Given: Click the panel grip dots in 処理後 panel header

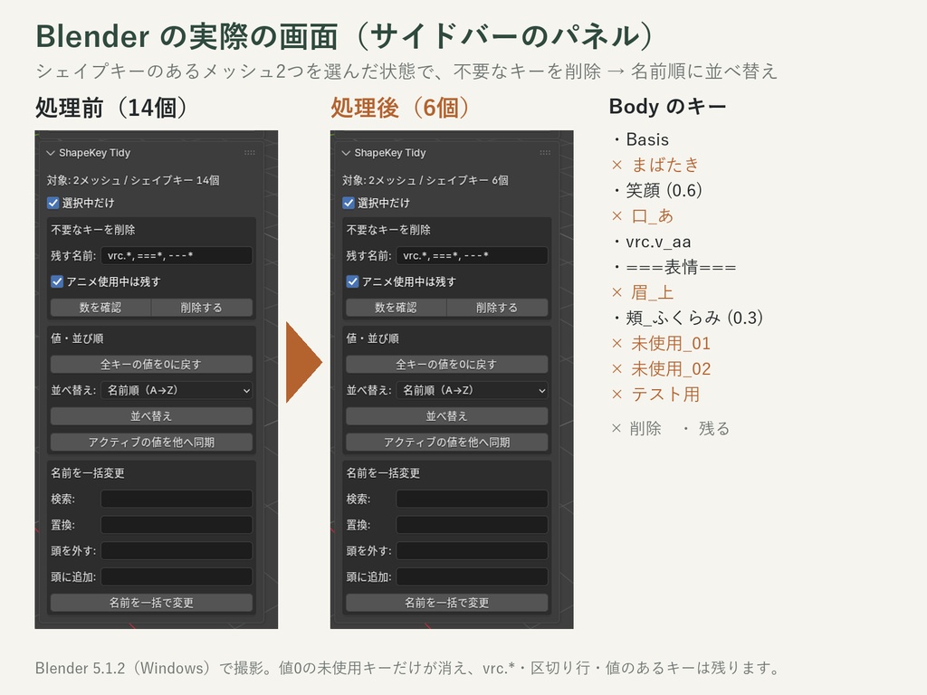Looking at the screenshot, I should [545, 153].
